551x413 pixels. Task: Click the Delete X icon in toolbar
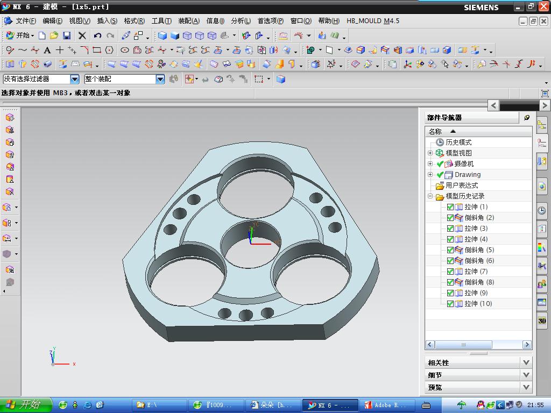(82, 35)
